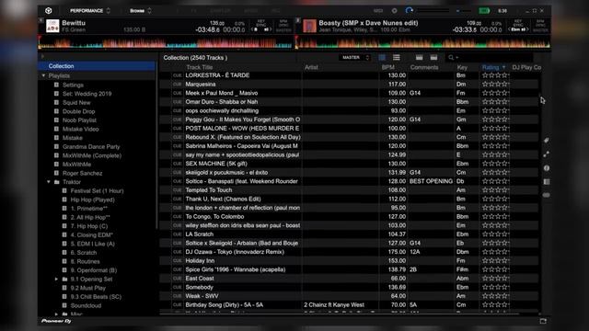
Task: Sort by Comments column header
Action: 424,67
